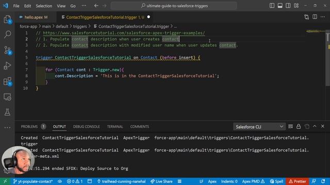The width and height of the screenshot is (330, 185).
Task: Open feedback icon in status bar
Action: click(x=314, y=181)
